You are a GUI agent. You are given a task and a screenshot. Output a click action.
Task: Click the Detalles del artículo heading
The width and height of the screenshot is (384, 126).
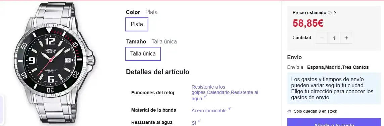coord(157,72)
